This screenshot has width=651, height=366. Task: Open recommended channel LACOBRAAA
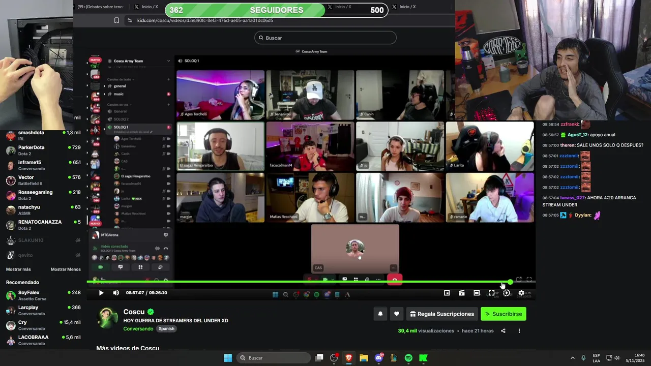tap(43, 340)
